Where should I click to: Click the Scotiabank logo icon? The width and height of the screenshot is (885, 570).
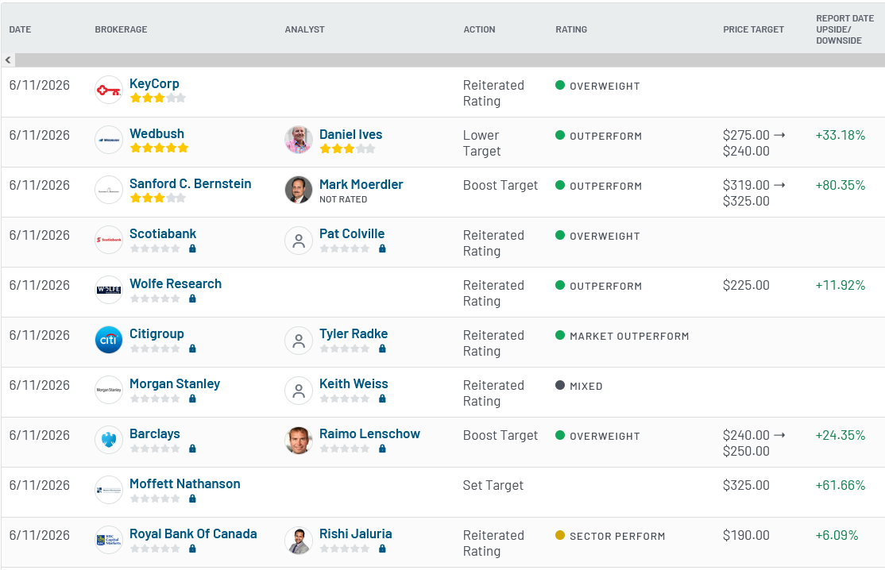coord(108,240)
